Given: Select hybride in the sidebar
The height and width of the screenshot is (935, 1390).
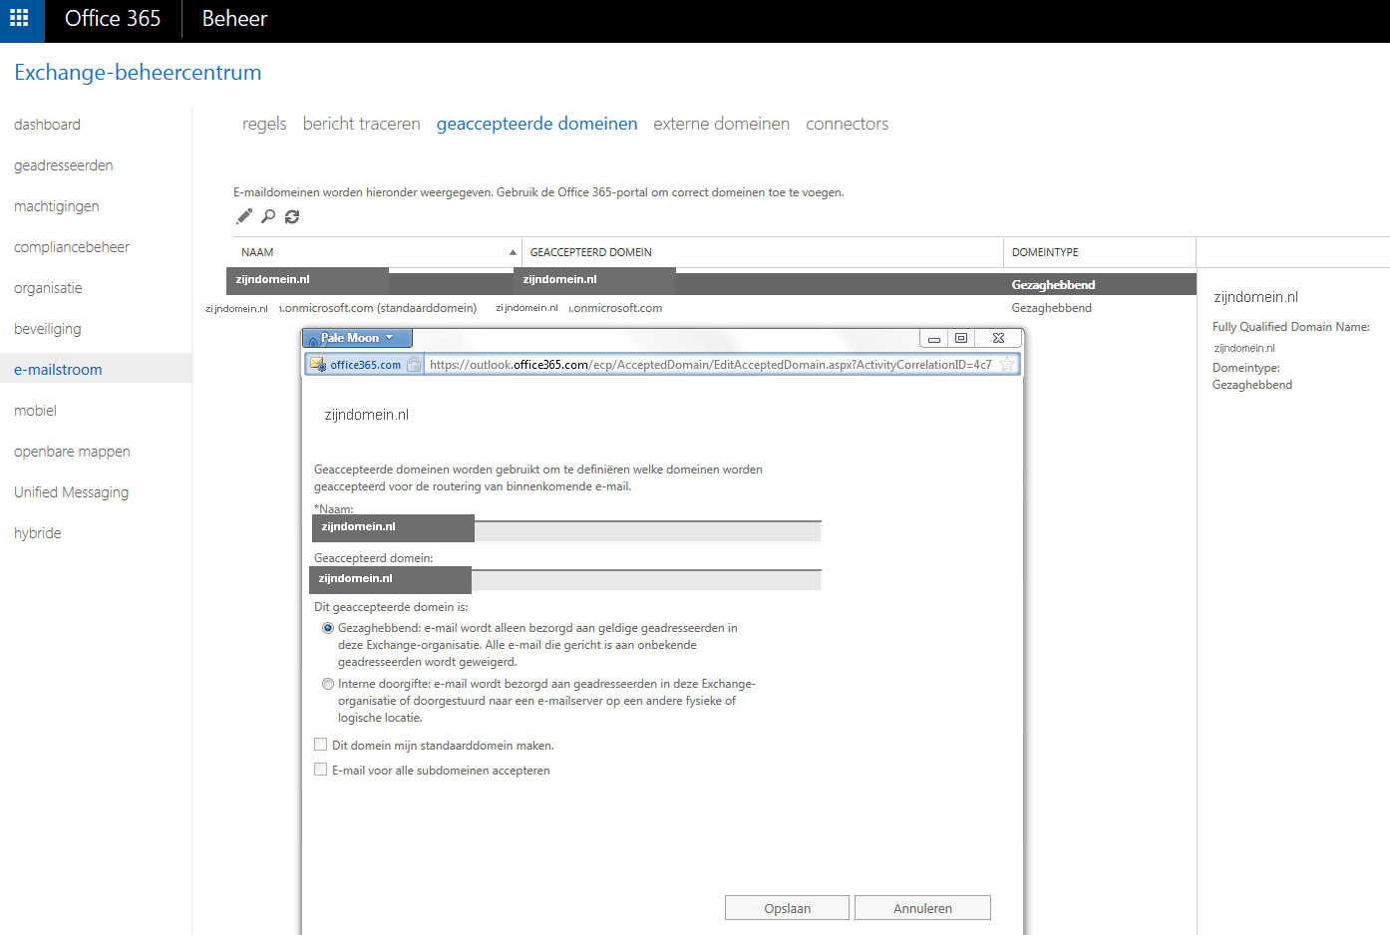Looking at the screenshot, I should pos(38,533).
